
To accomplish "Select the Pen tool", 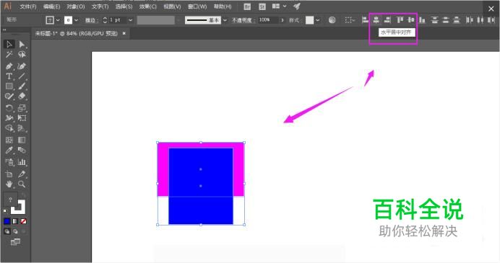I will pos(9,66).
